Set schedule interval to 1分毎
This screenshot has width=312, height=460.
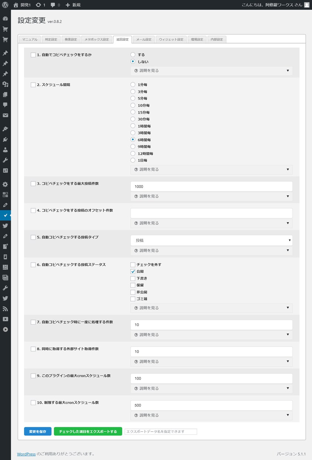[x=133, y=85]
